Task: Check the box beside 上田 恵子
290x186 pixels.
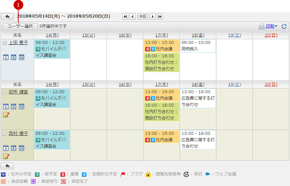Action: coord(5,43)
